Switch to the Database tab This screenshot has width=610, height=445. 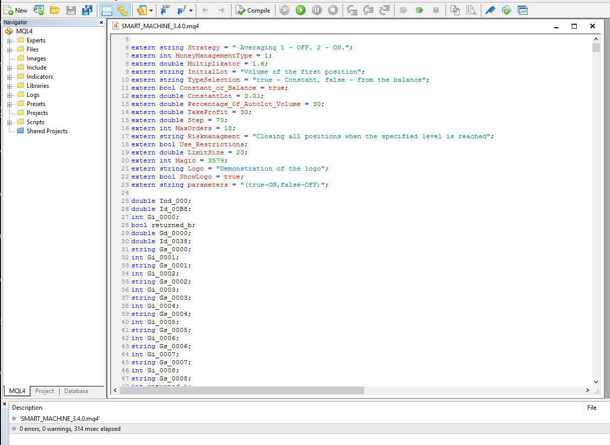tap(76, 391)
